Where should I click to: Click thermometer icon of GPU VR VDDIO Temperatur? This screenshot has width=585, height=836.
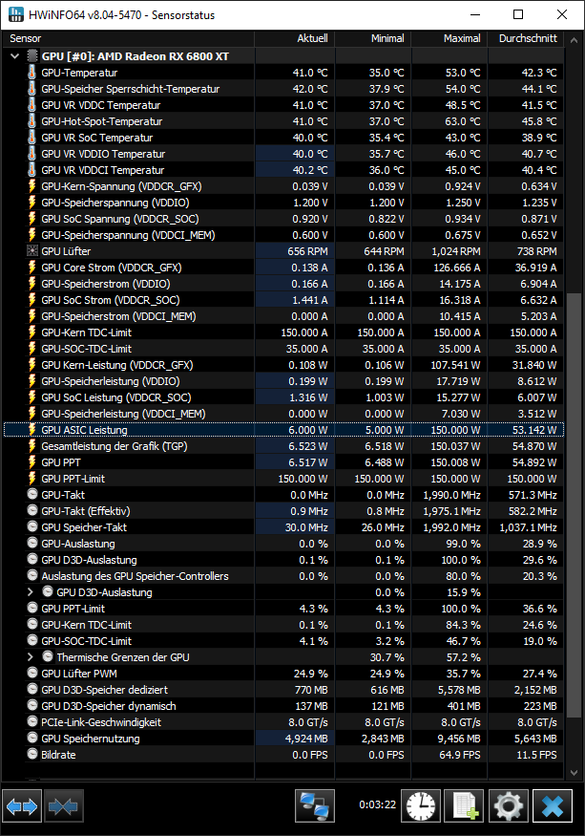click(31, 154)
